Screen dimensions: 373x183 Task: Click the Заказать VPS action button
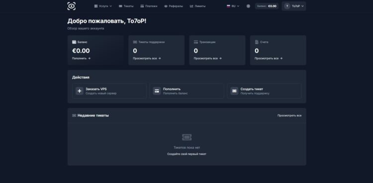pyautogui.click(x=109, y=91)
